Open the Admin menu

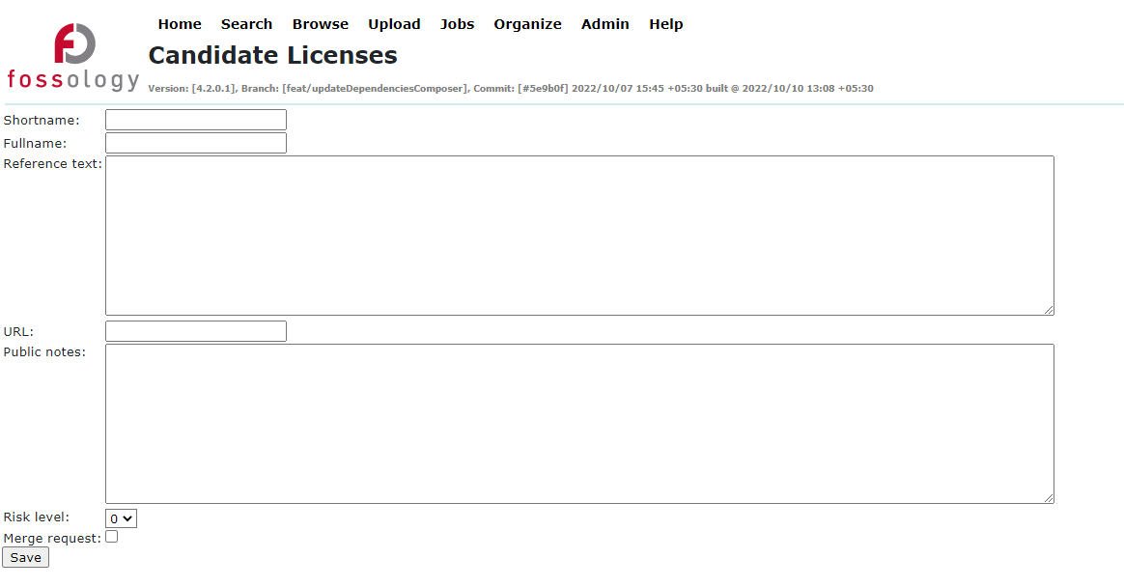click(x=604, y=24)
